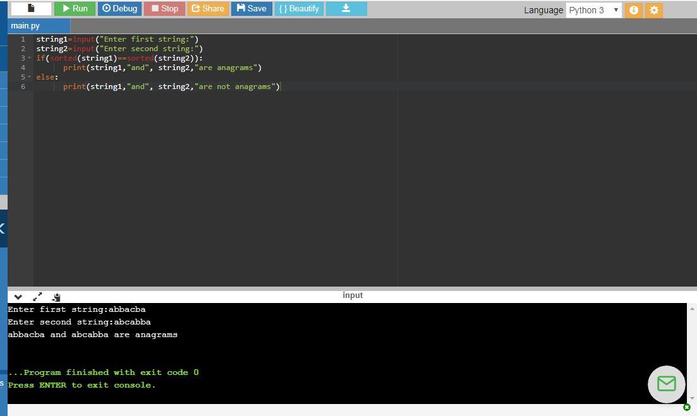Download the code using download icon

[346, 9]
